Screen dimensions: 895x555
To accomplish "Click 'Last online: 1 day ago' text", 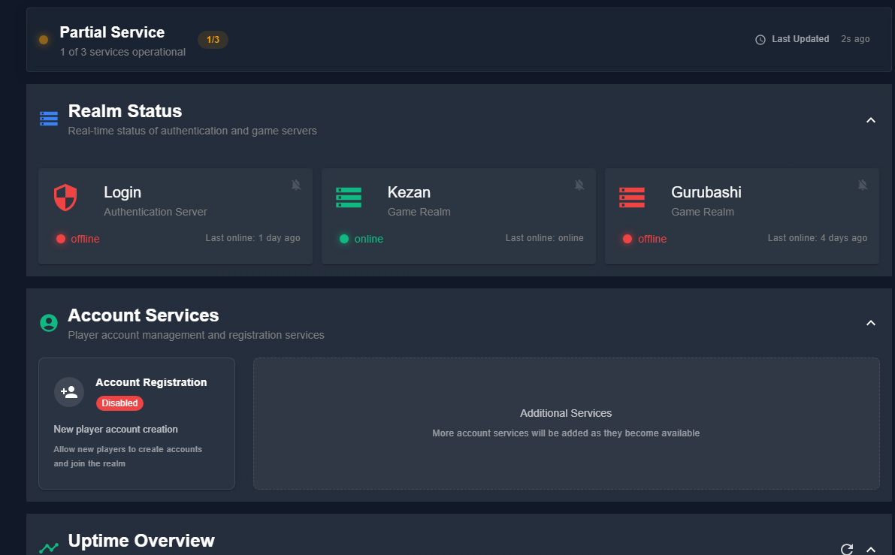I will (252, 238).
